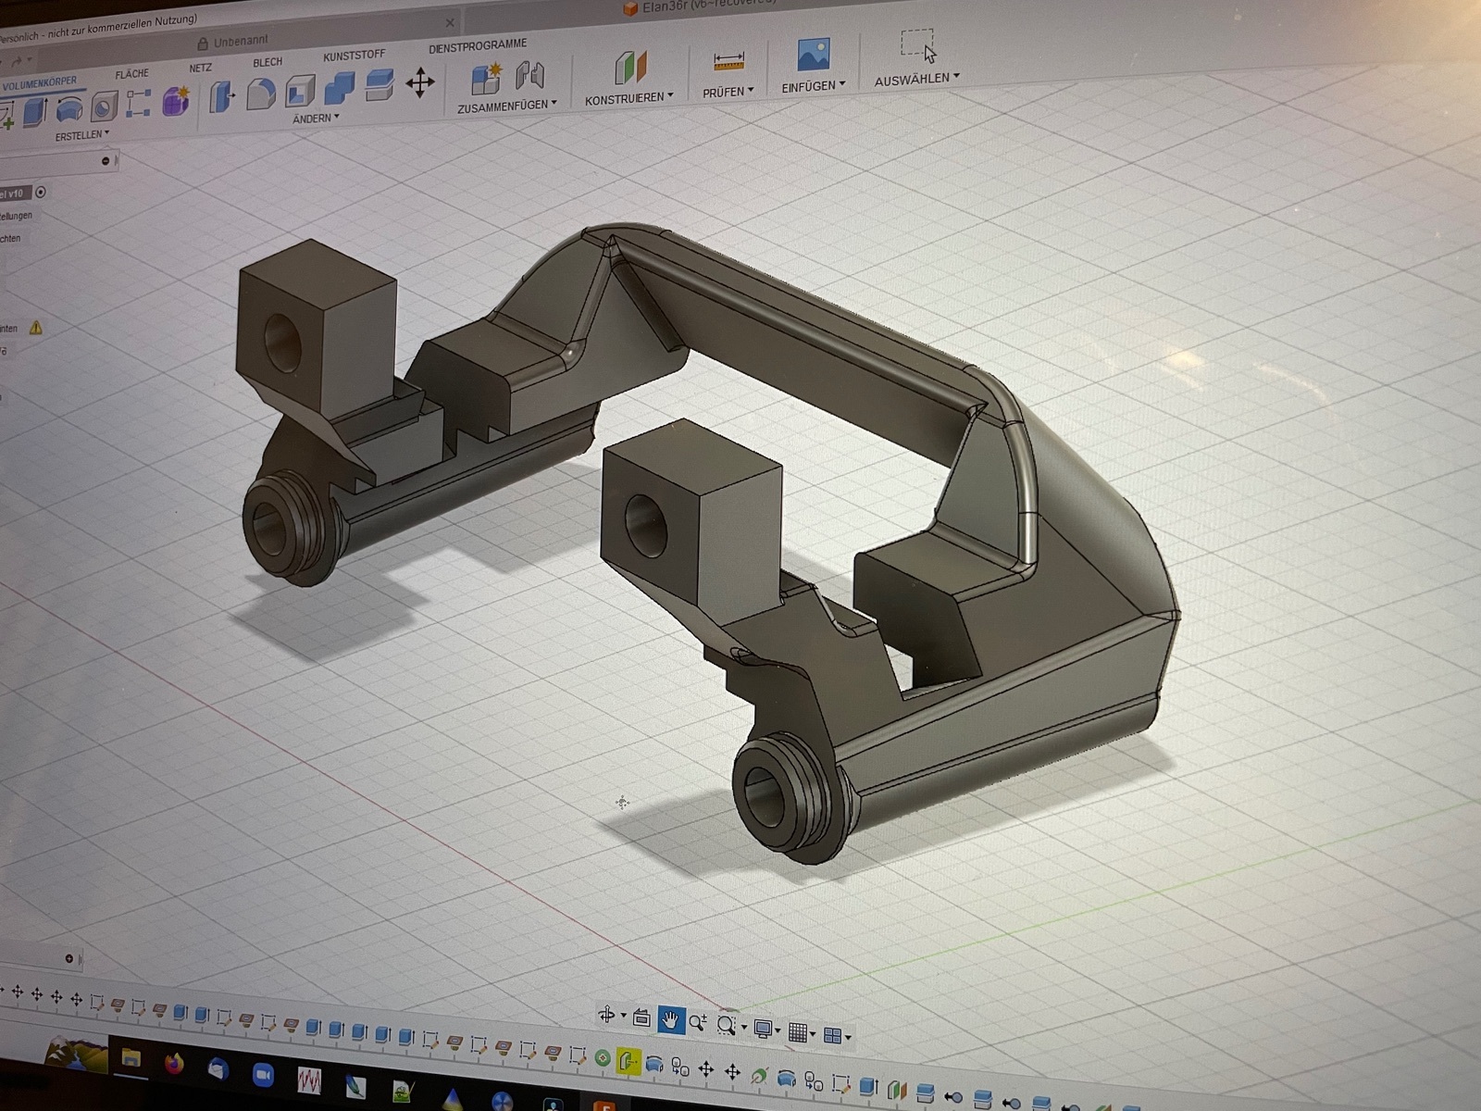The width and height of the screenshot is (1481, 1111).
Task: Toggle the active component radio button
Action: click(41, 193)
